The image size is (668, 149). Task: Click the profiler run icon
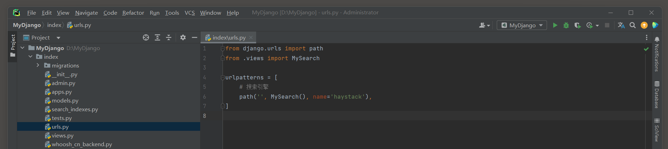click(590, 25)
